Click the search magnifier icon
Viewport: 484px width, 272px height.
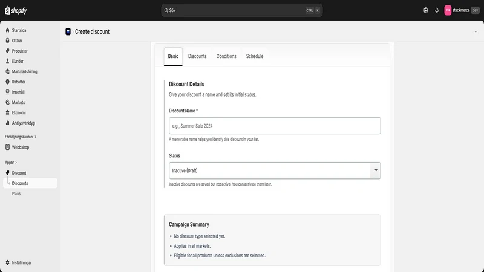pos(166,10)
